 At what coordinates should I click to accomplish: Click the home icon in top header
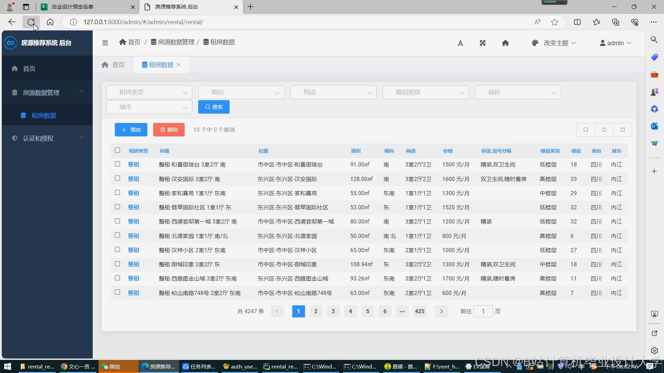pos(505,43)
